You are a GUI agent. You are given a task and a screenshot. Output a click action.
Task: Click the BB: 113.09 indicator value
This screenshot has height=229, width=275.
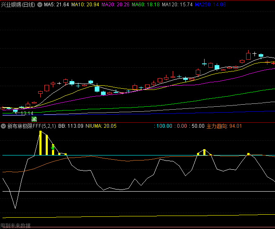(71, 126)
